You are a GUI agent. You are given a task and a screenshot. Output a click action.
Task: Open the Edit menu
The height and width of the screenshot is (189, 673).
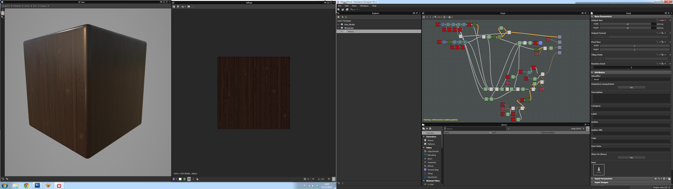click(x=347, y=6)
